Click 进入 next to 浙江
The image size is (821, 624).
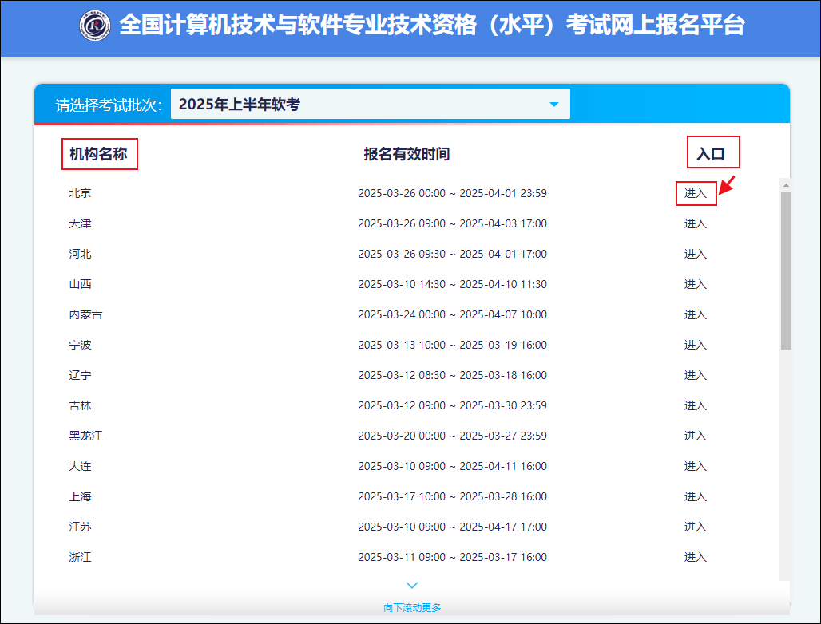coord(696,557)
